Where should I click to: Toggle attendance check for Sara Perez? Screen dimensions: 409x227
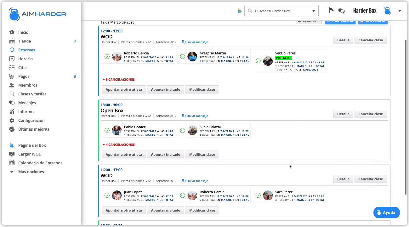point(258,196)
